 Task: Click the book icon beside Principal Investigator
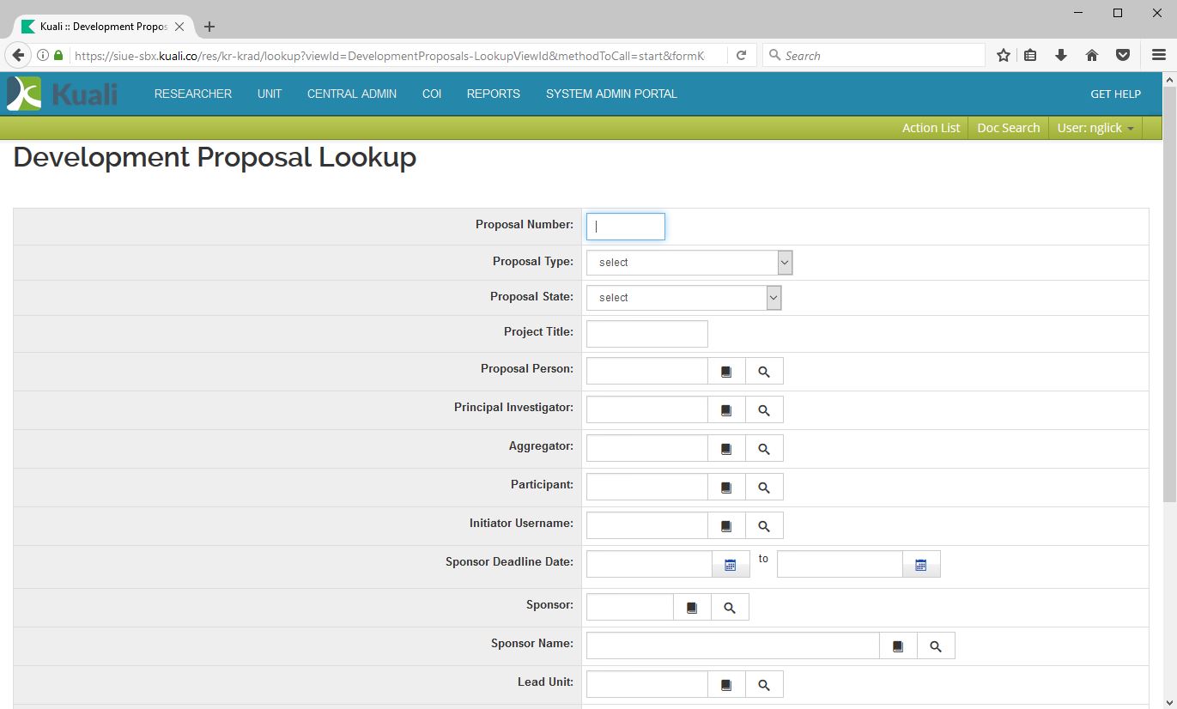(726, 410)
